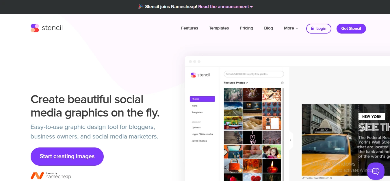This screenshot has height=181, width=390.
Task: Follow the Read the announcement link
Action: (225, 7)
